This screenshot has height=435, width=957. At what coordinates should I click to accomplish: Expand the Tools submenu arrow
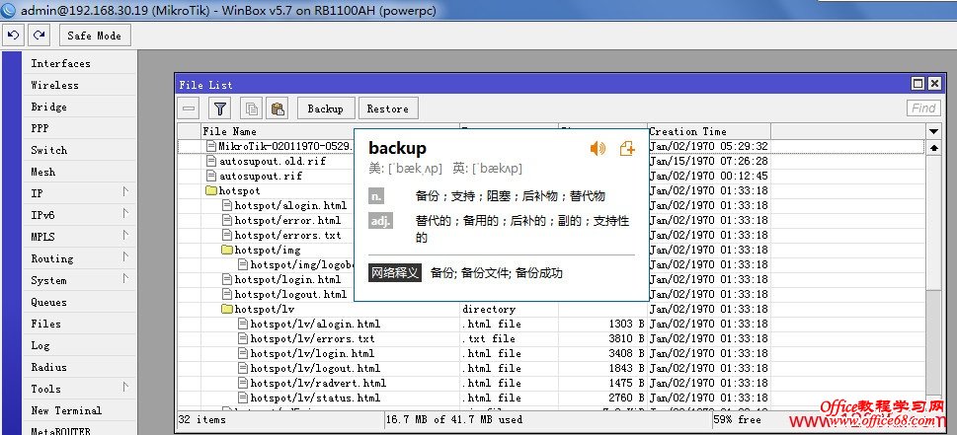[125, 388]
